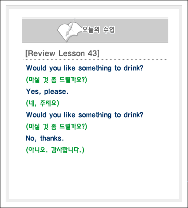The image size is (188, 208).
Task: Click the gray header banner background
Action: tap(139, 30)
